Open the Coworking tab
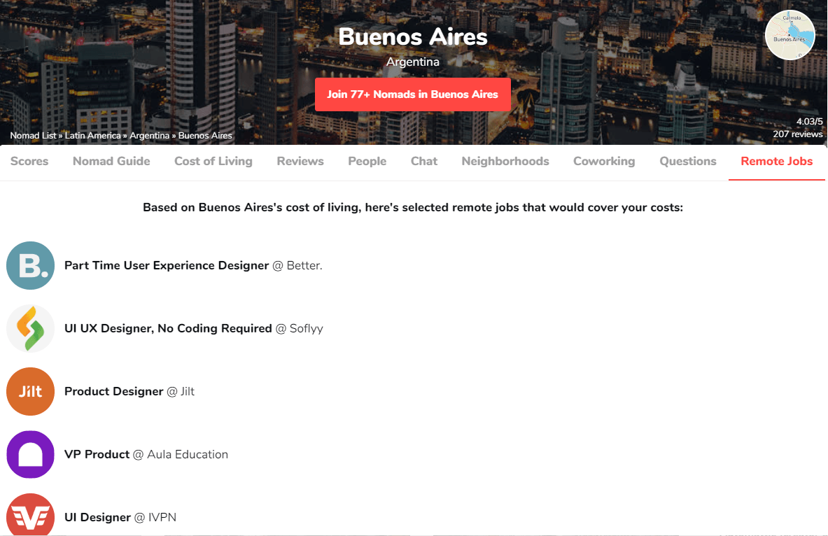This screenshot has height=536, width=828. click(604, 161)
